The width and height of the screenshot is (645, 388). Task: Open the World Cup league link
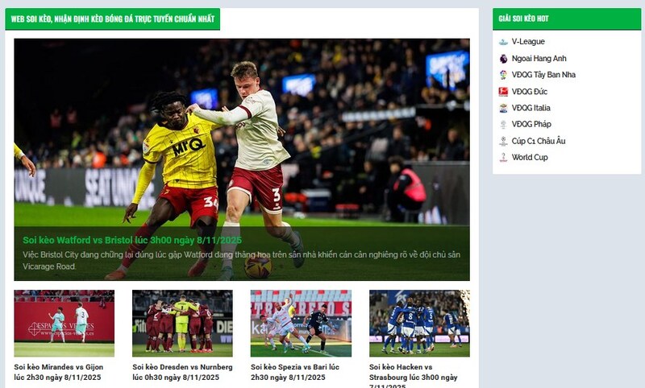(530, 157)
